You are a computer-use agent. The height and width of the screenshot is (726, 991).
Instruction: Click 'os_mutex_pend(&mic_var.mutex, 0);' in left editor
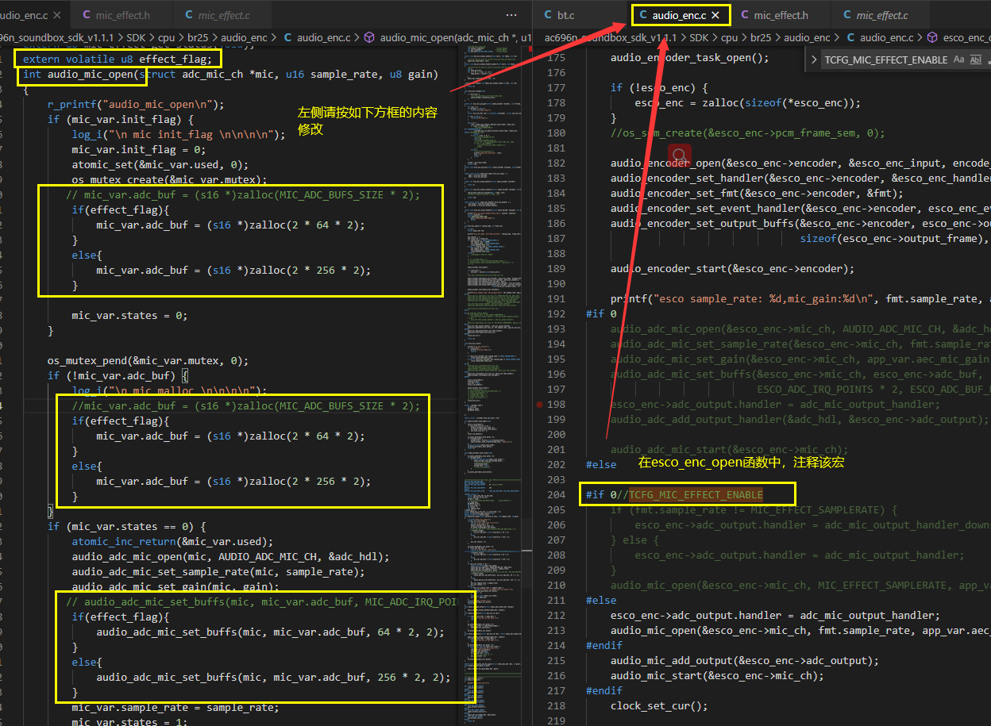pos(148,361)
